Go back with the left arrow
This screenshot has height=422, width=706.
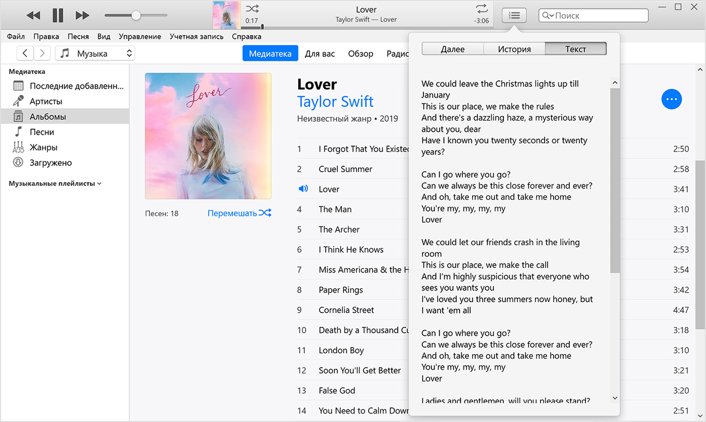pos(25,53)
